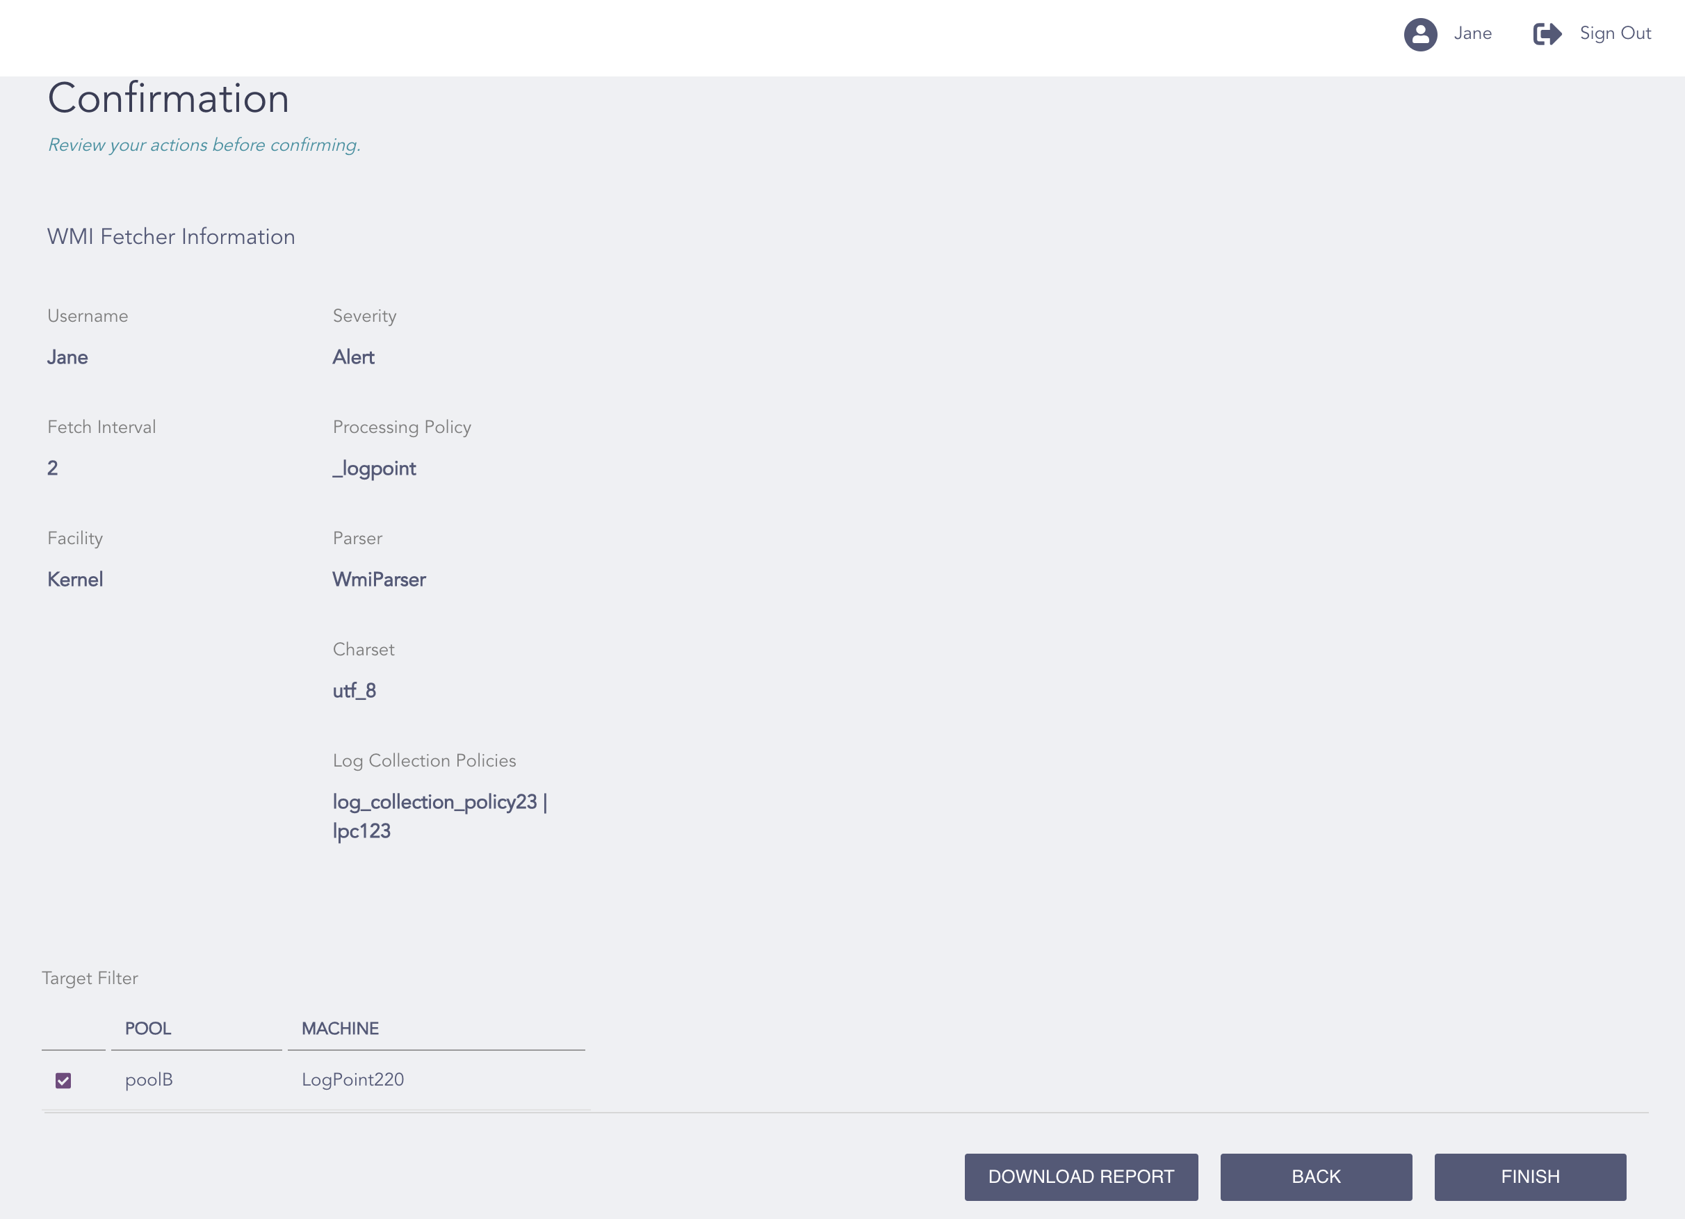Click the sign out arrow icon

pyautogui.click(x=1547, y=34)
